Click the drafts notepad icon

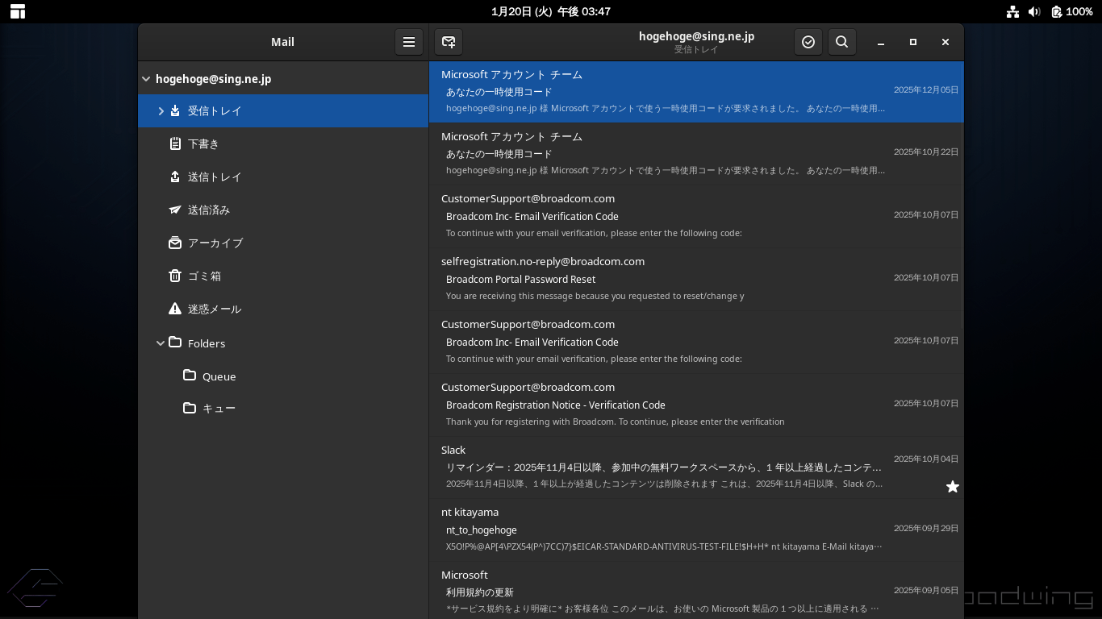[175, 143]
